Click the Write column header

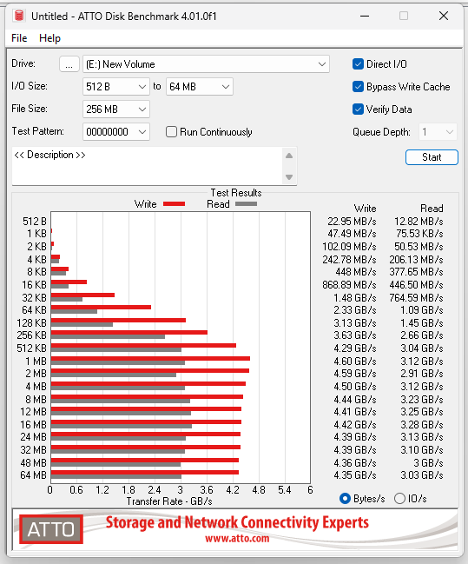366,209
